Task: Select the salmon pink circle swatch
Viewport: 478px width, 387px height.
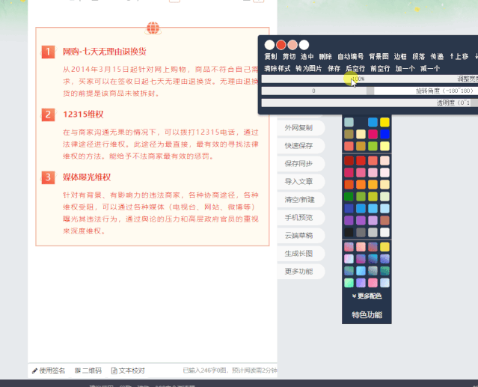Action: point(292,45)
